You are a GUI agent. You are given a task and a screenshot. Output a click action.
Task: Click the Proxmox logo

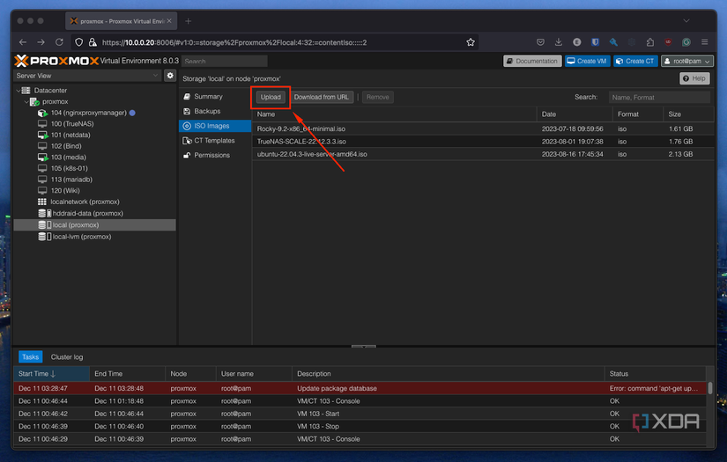click(x=56, y=61)
